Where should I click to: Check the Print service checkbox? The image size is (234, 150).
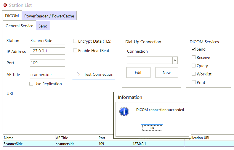pos(193,83)
